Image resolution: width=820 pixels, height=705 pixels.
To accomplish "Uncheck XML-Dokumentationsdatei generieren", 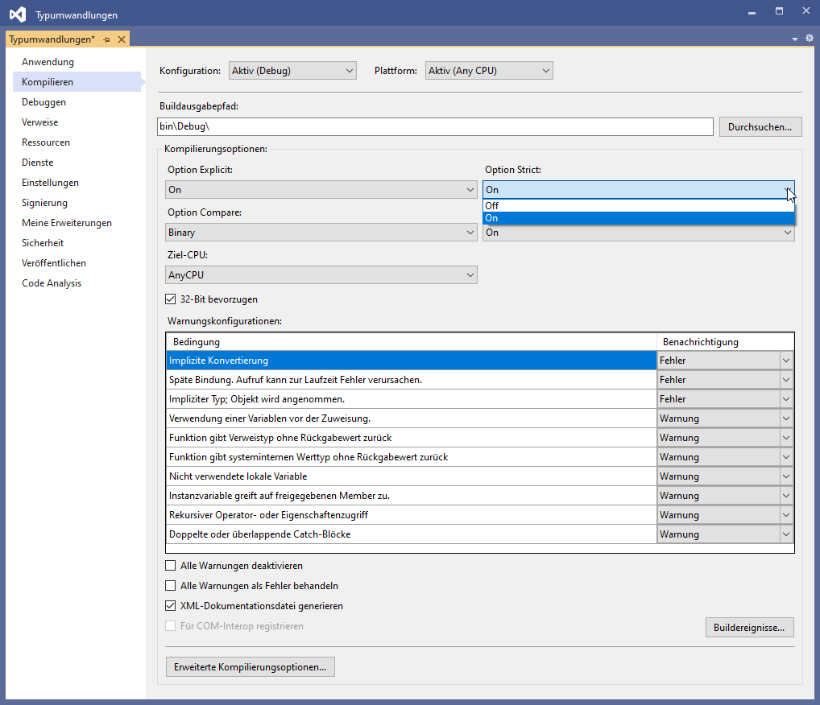I will click(x=170, y=606).
